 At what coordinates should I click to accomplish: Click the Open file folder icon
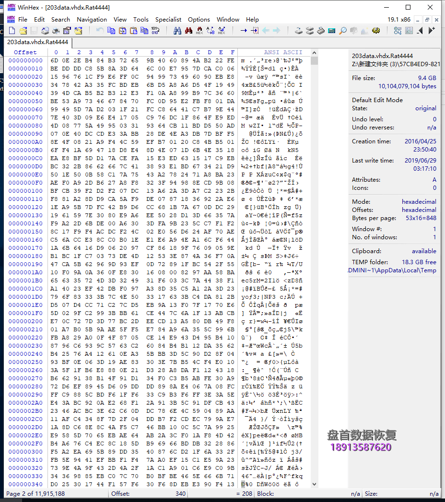coord(23,31)
